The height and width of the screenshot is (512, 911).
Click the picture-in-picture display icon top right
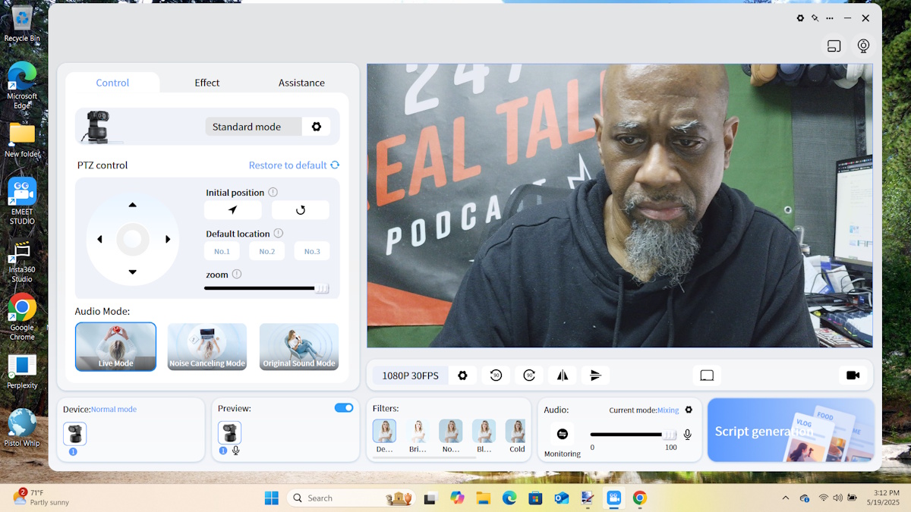click(834, 46)
